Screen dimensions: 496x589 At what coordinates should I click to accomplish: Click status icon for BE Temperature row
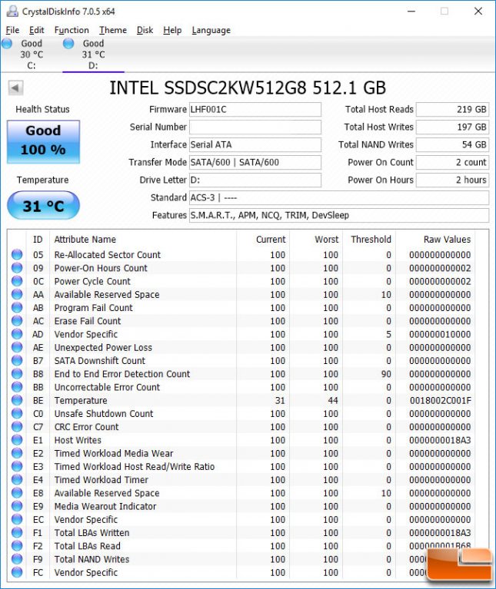tap(17, 400)
